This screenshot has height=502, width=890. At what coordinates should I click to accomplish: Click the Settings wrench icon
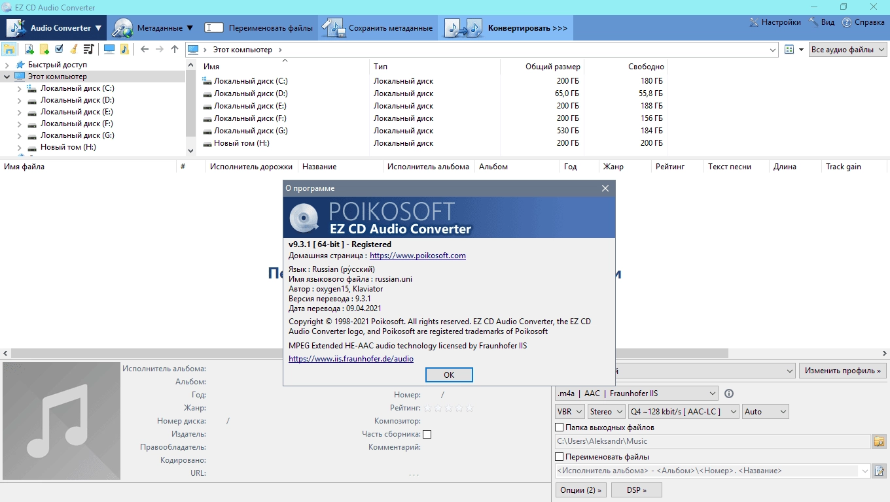click(754, 22)
